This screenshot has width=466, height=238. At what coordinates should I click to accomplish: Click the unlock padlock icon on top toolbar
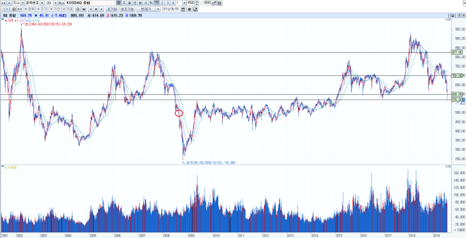click(214, 3)
